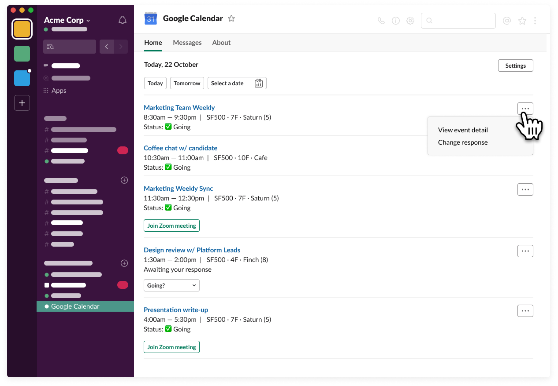Click the history back arrow
Screen dimensions: 558x386
click(x=107, y=47)
